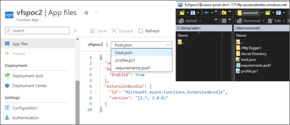Image resolution: width=290 pixels, height=125 pixels.
Task: Open the file selector dropdown showing host.json
Action: (142, 45)
